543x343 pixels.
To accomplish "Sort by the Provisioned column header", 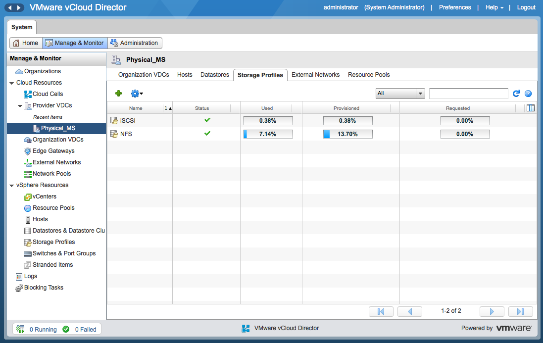I will (346, 108).
